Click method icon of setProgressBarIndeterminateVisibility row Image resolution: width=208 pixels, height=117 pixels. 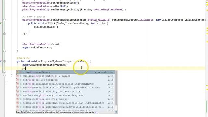17,87
